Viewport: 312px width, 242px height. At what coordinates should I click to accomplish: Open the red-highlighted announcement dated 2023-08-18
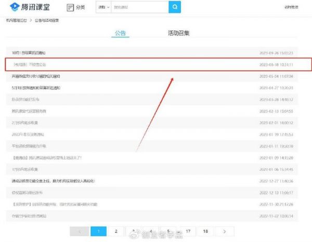tap(30, 64)
